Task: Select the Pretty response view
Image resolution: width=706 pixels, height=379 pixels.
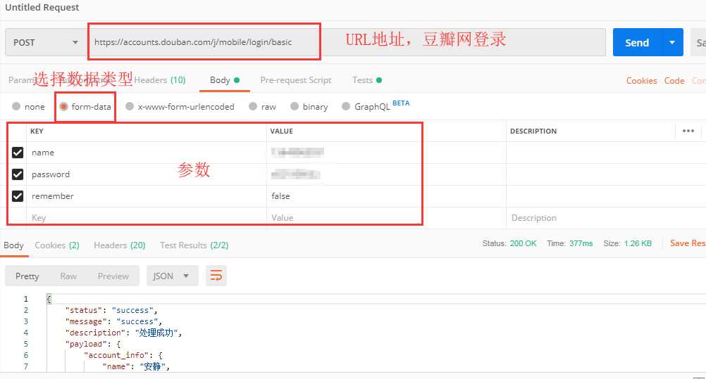Action: pyautogui.click(x=27, y=276)
